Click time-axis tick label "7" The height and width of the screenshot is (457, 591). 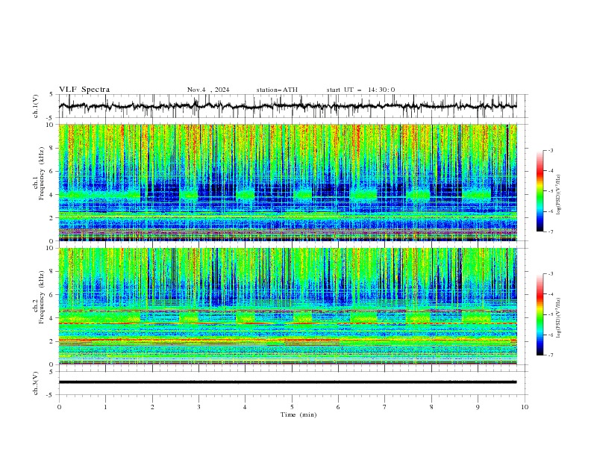click(x=385, y=407)
